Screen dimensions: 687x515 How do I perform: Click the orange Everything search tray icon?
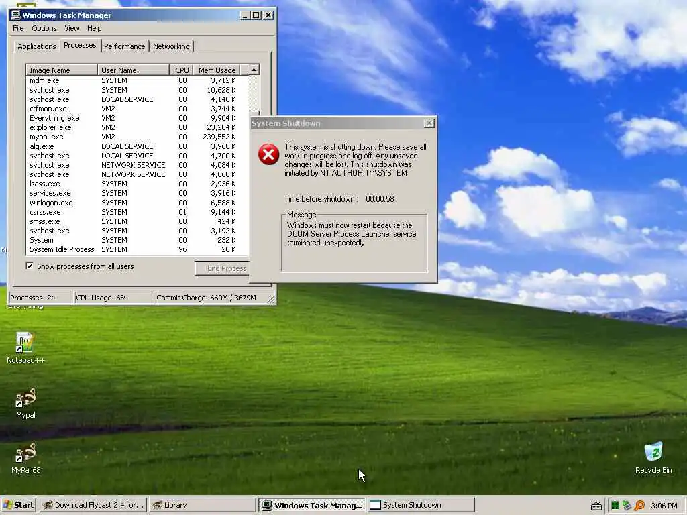pyautogui.click(x=639, y=506)
